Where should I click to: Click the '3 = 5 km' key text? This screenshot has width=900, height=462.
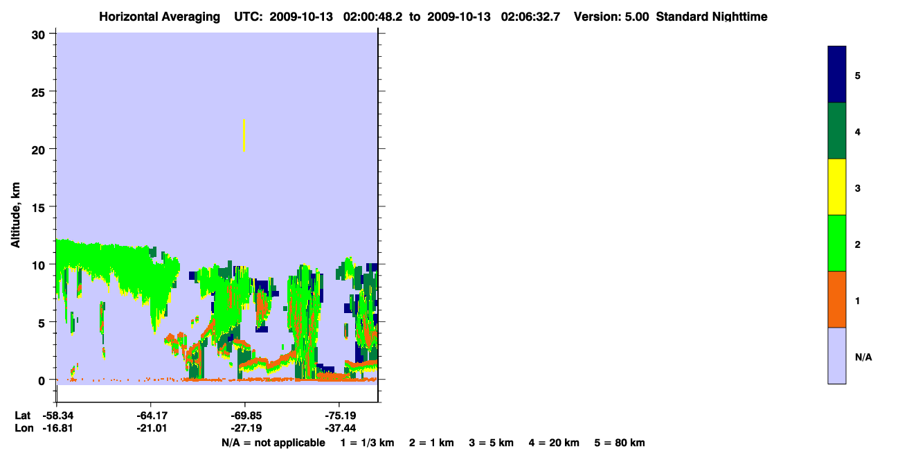point(492,443)
